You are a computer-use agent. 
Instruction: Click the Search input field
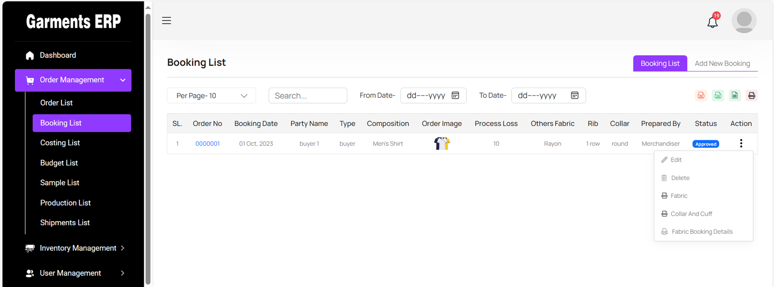click(308, 96)
